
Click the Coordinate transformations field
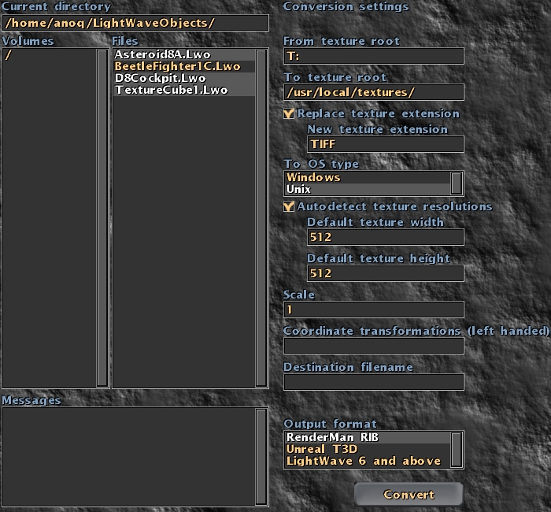pyautogui.click(x=374, y=346)
